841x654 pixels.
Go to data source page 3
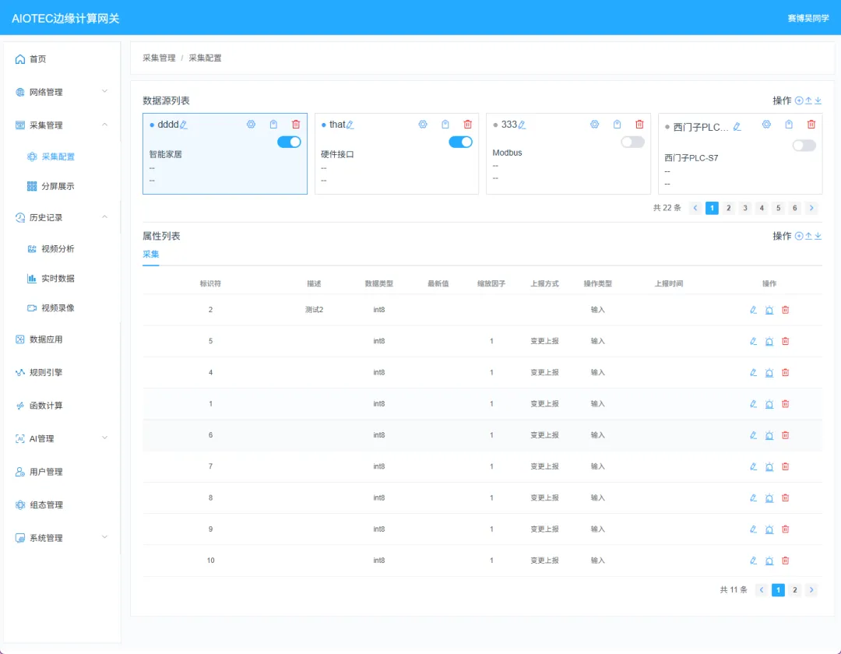point(745,208)
